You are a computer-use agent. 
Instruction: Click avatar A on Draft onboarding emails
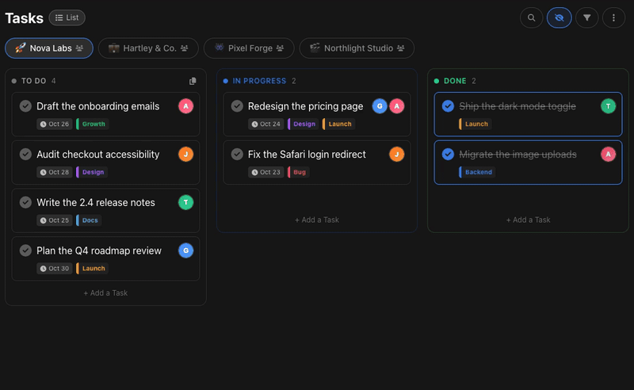(x=186, y=106)
